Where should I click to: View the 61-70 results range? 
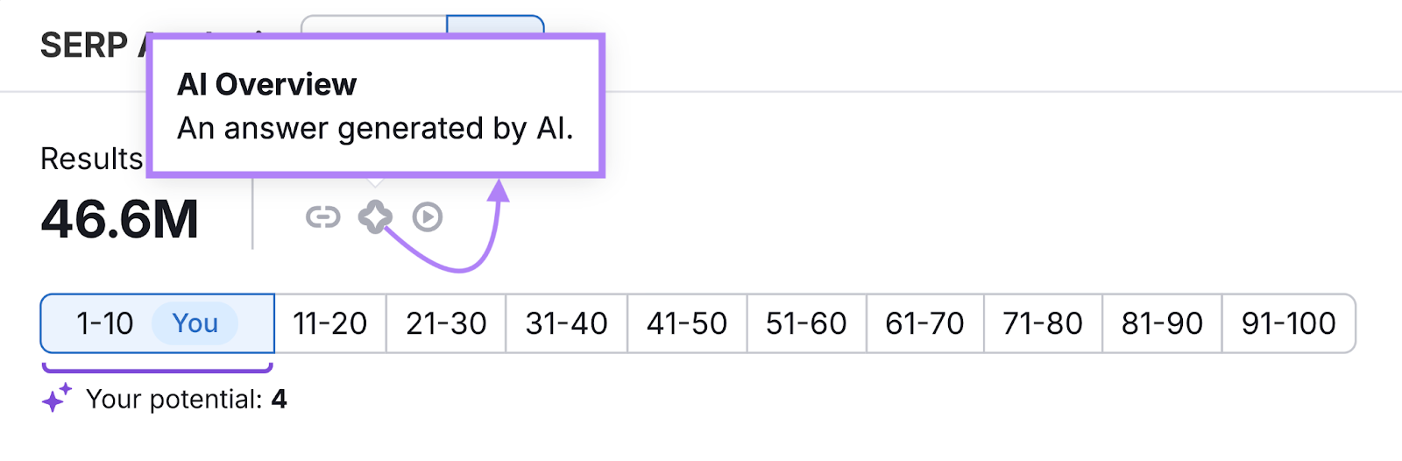[924, 323]
